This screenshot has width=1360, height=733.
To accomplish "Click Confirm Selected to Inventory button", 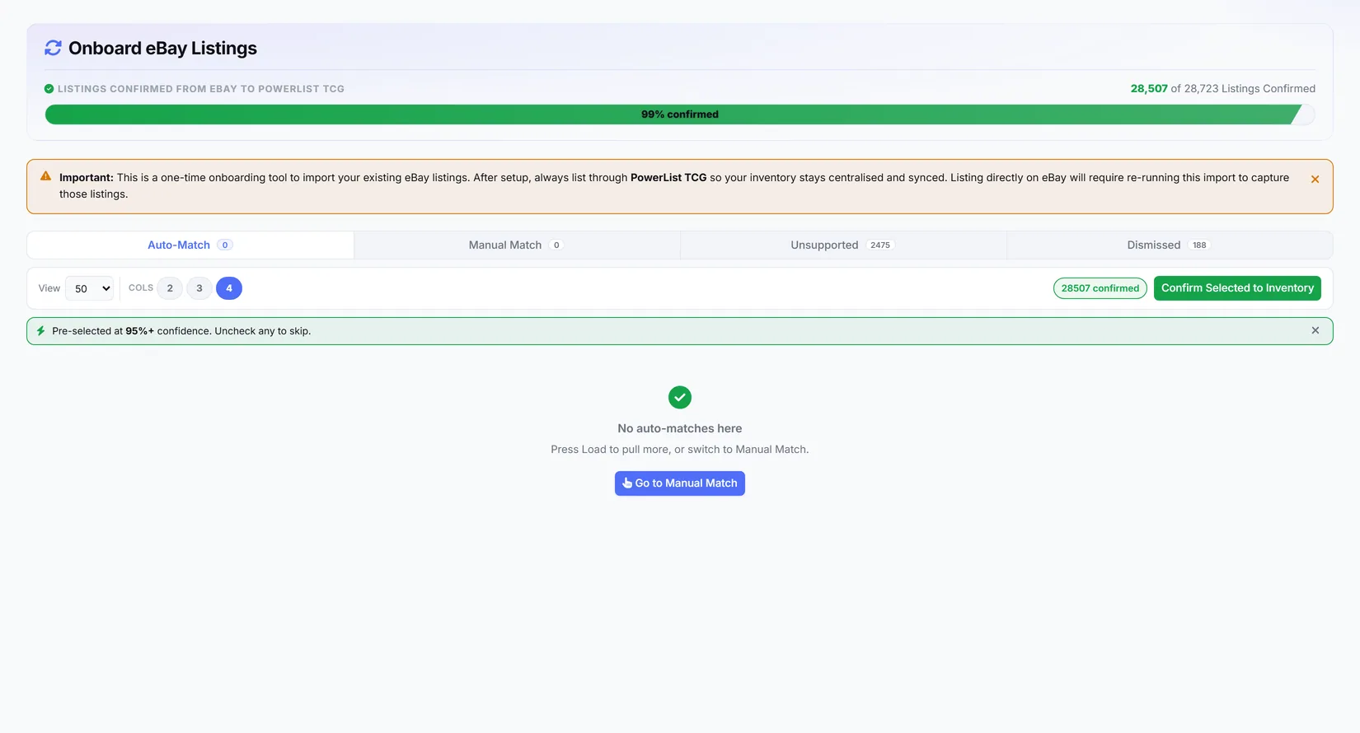I will point(1237,288).
